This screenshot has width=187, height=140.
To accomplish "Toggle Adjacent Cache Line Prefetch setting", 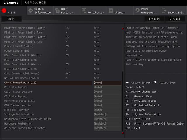I will coord(107,128).
